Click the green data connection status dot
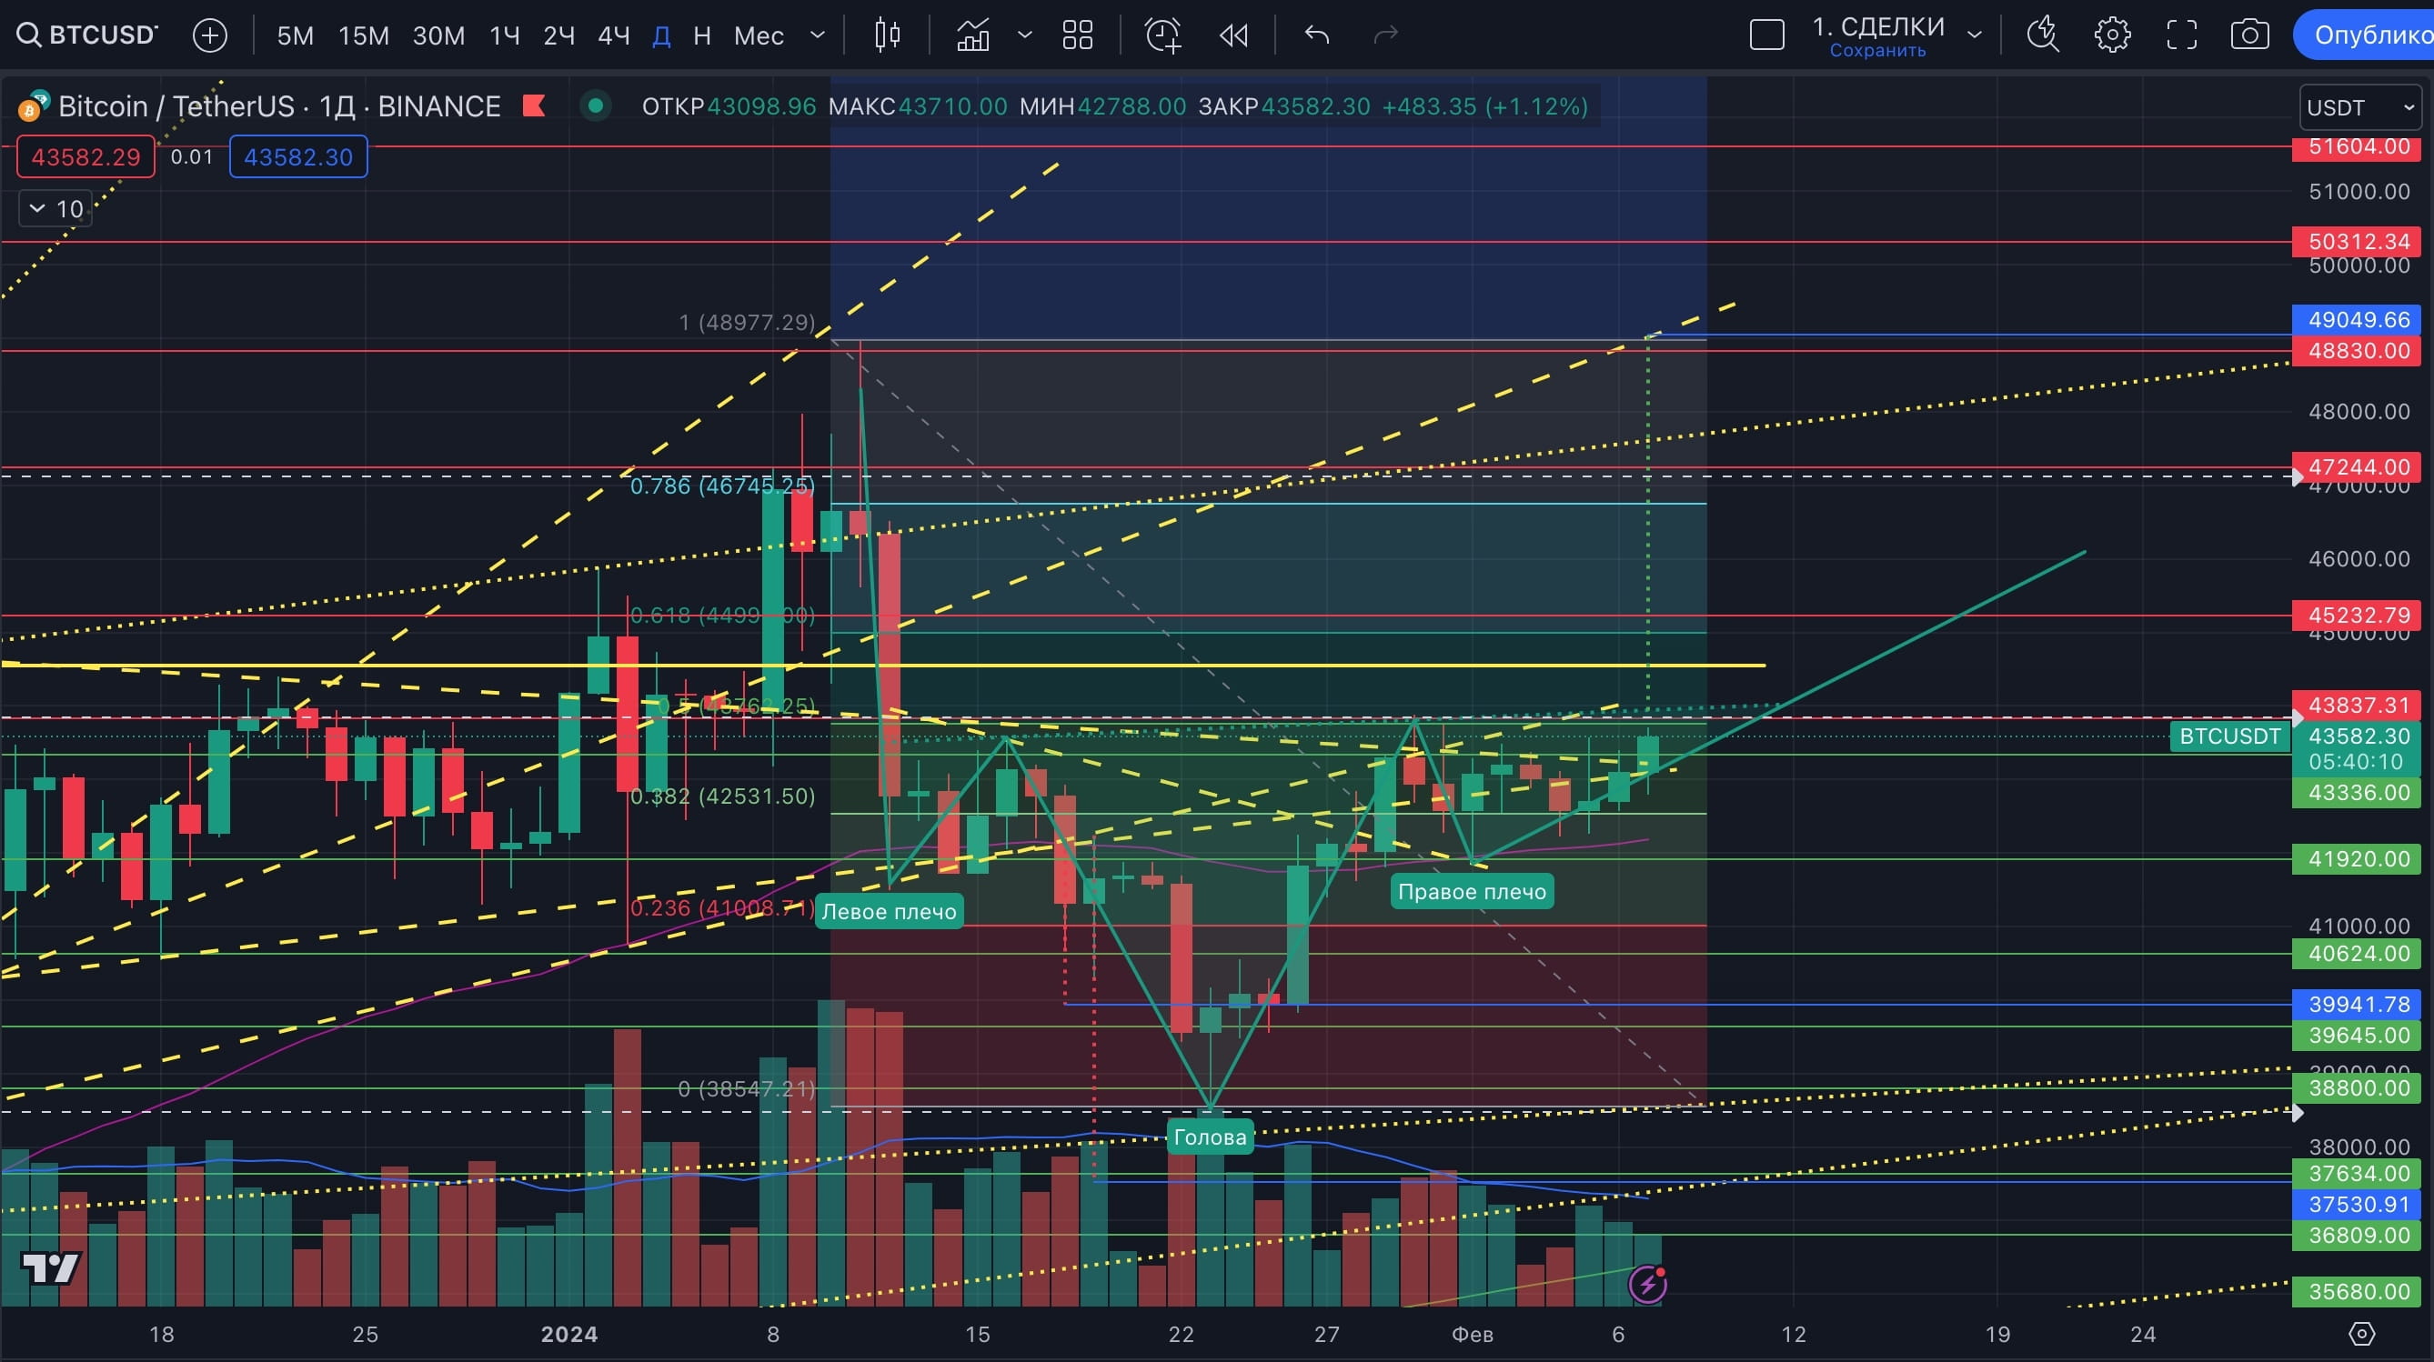The width and height of the screenshot is (2434, 1362). tap(596, 106)
